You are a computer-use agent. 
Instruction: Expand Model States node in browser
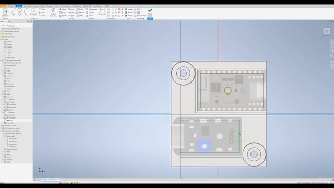point(1,31)
